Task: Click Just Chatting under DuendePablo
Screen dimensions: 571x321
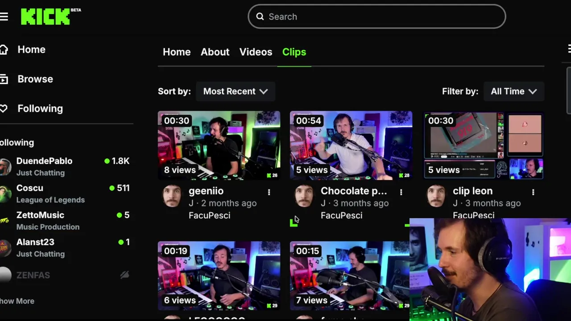Action: click(41, 173)
